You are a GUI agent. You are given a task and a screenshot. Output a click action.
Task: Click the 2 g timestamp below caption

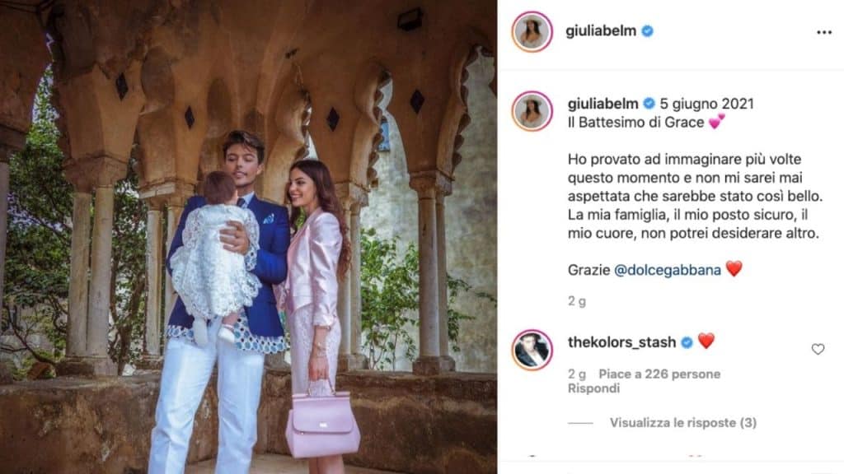576,301
